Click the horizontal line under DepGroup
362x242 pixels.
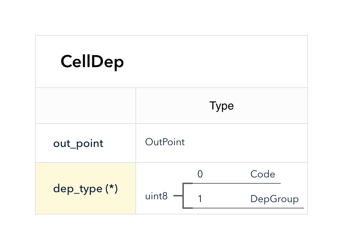[248, 208]
